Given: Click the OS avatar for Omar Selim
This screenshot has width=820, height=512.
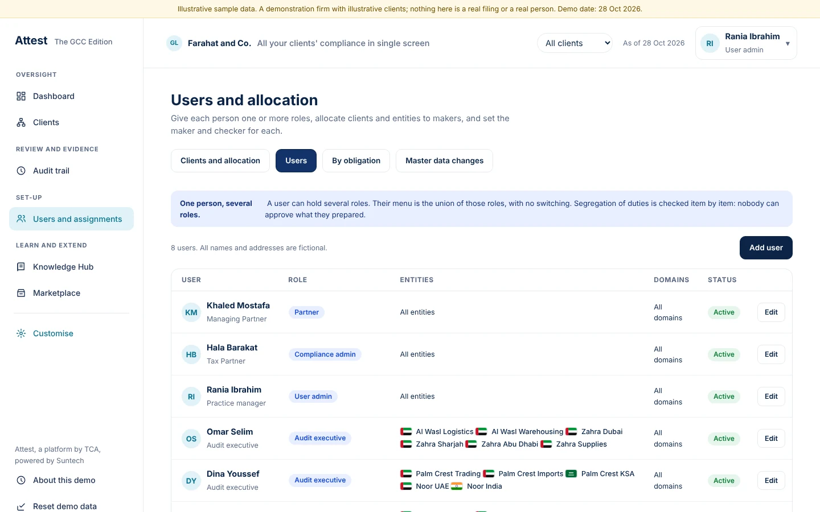Looking at the screenshot, I should click(x=191, y=439).
